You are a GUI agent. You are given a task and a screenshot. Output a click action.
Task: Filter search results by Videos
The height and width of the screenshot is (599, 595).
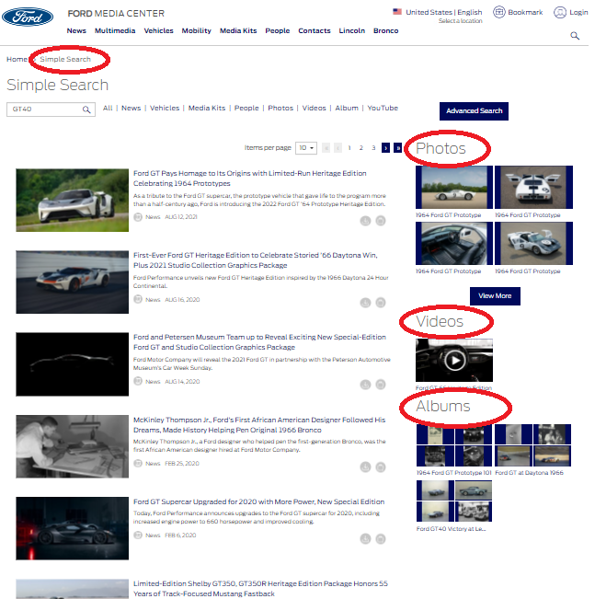[314, 108]
